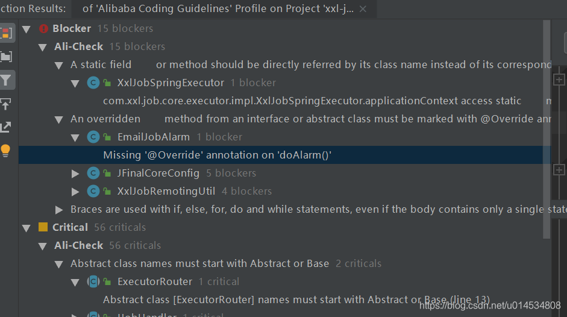Click the yellow Critical severity square
The image size is (567, 317).
click(43, 227)
